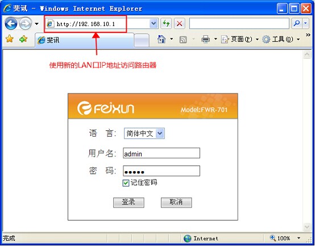
Task: Click the browser Forward arrow button
Action: (25, 24)
